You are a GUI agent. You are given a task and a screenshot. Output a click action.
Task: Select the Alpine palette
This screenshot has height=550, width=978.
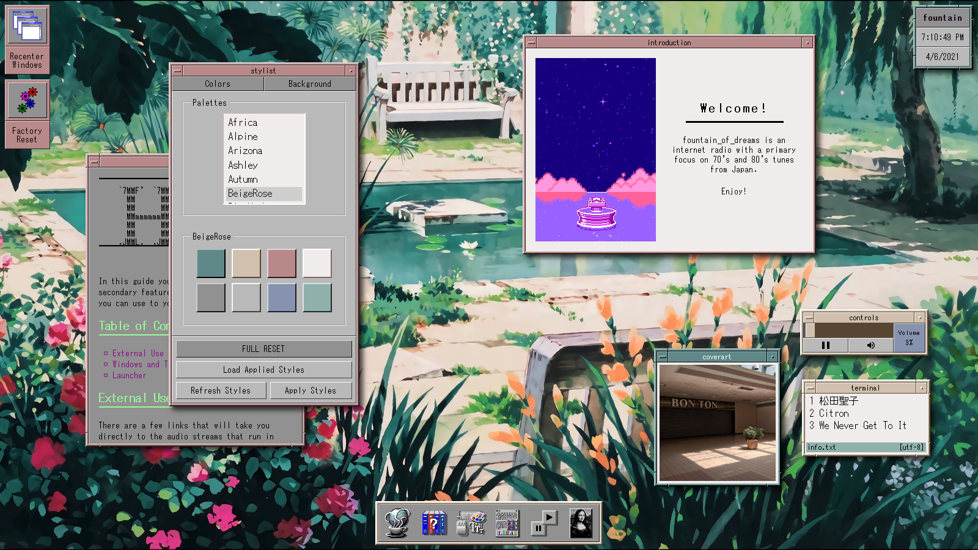tap(265, 136)
